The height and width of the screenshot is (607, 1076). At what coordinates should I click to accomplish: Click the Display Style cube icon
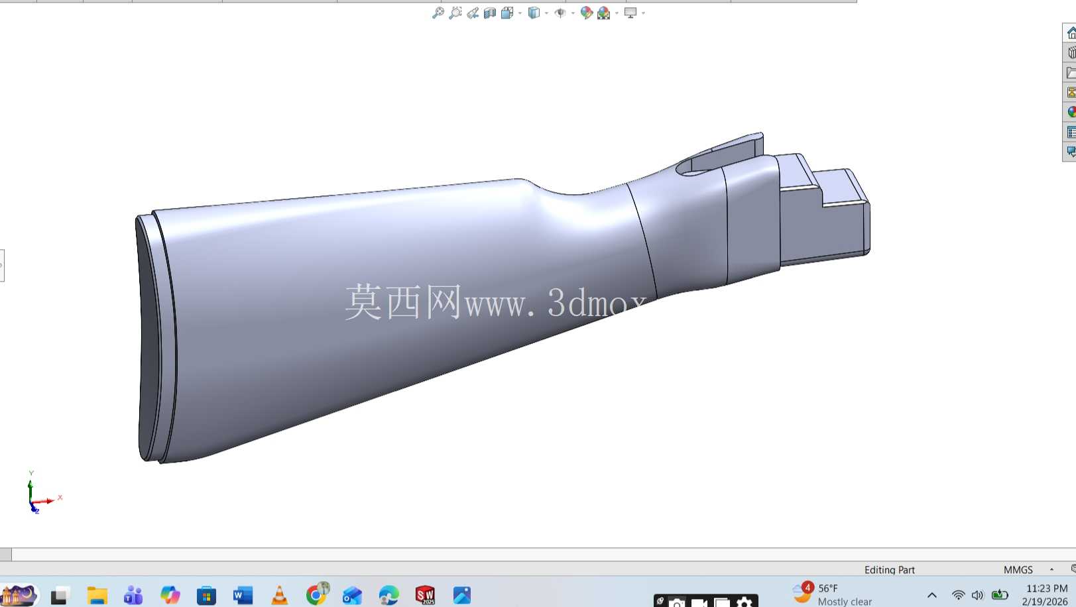(534, 13)
